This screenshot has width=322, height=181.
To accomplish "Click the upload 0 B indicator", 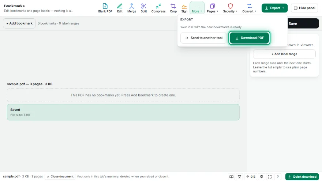I will [x=251, y=177].
